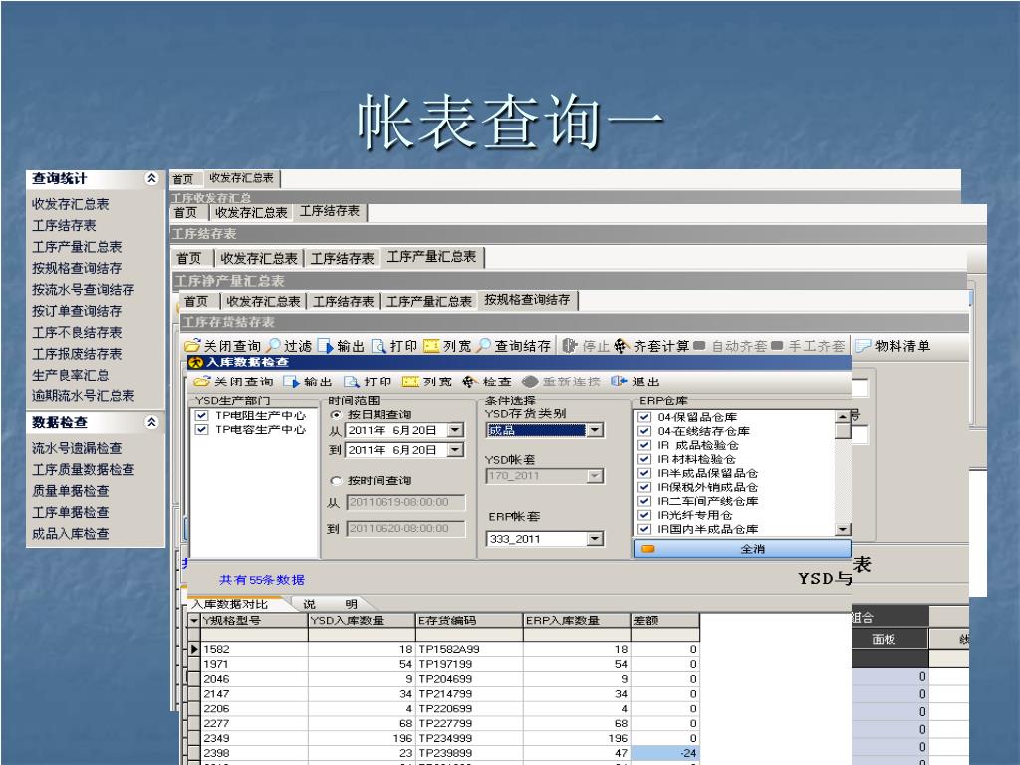Uncheck IR半成品保留品仓 warehouse
Viewport: 1020px width, 765px height.
click(x=644, y=473)
